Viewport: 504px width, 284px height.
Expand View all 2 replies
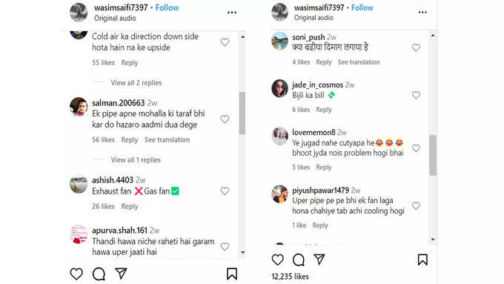point(136,82)
